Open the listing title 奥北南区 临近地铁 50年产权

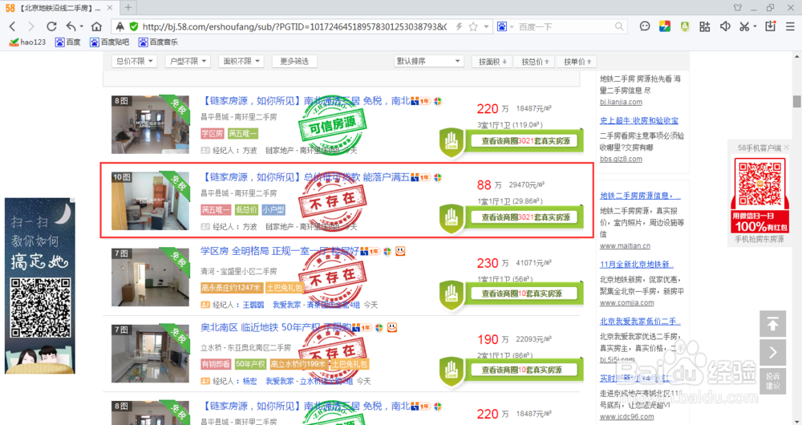pyautogui.click(x=276, y=327)
